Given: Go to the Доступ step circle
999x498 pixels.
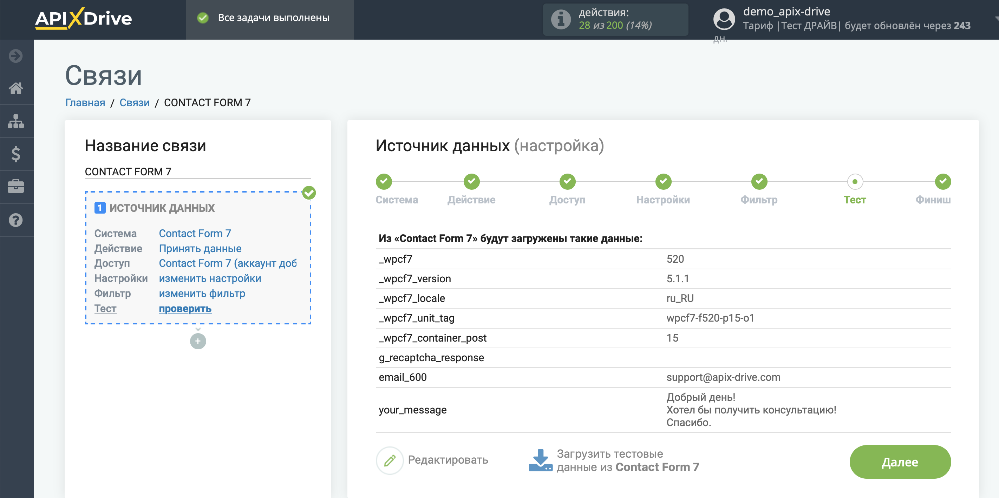Looking at the screenshot, I should pos(567,181).
